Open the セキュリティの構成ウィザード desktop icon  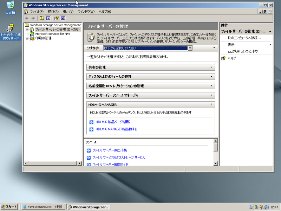(x=11, y=32)
